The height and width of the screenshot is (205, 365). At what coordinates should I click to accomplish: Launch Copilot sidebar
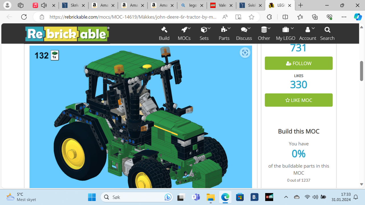pos(358,17)
